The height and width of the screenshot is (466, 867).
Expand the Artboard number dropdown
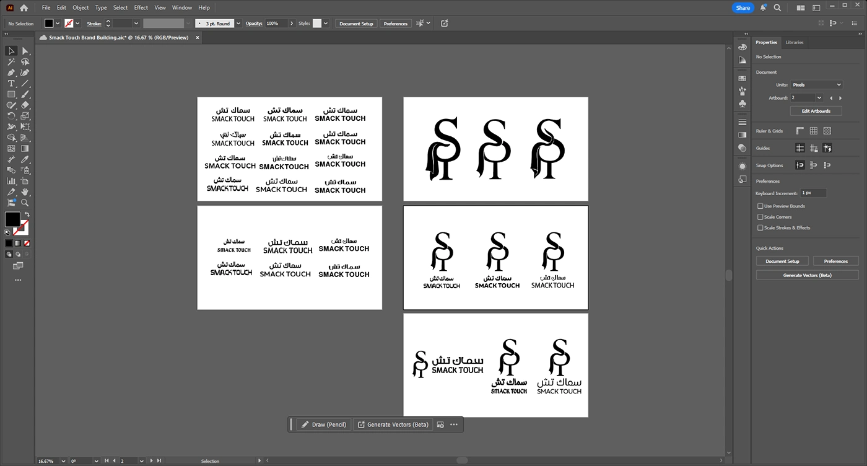point(819,97)
